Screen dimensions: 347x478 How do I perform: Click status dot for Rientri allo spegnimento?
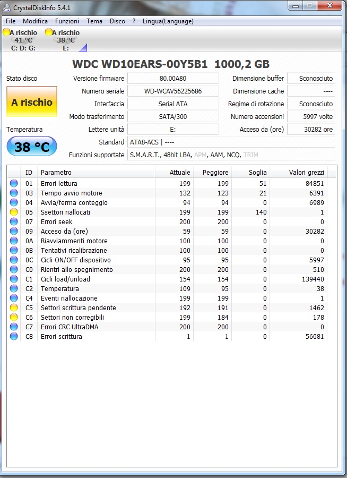click(x=14, y=269)
